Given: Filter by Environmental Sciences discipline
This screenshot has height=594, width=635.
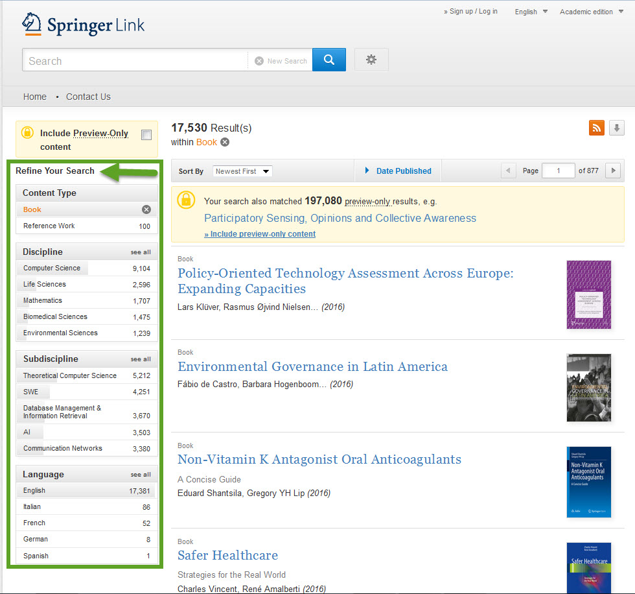Looking at the screenshot, I should pos(87,333).
